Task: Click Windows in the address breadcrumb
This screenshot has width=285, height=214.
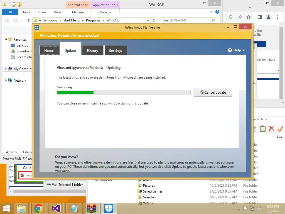Action: click(50, 20)
